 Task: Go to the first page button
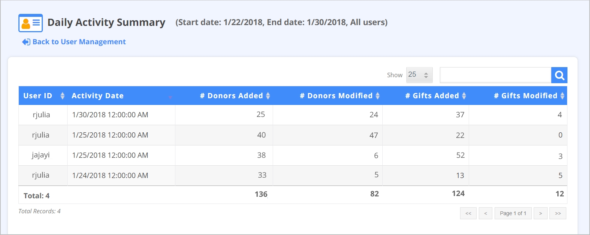coord(468,213)
